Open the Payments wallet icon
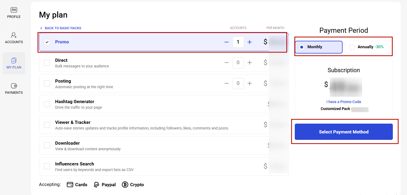The height and width of the screenshot is (195, 407). [14, 86]
